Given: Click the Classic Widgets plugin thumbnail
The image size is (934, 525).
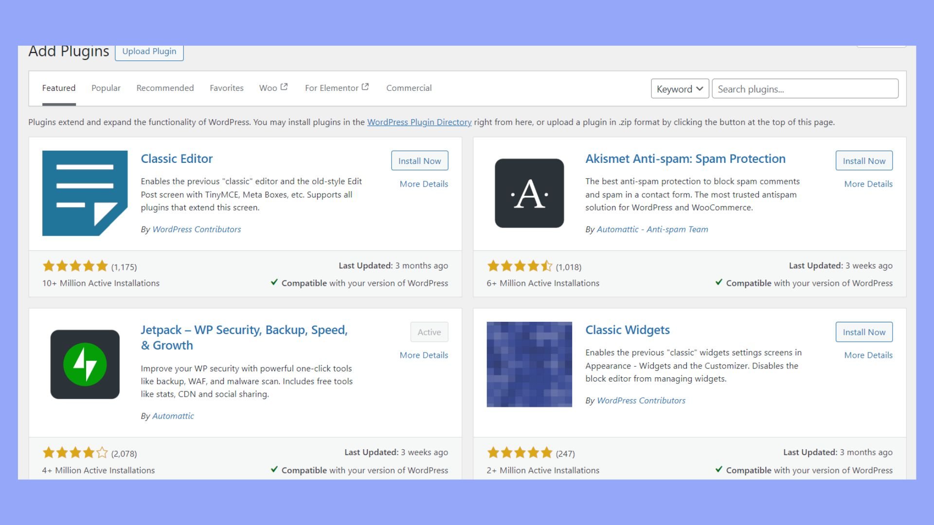Looking at the screenshot, I should click(529, 364).
